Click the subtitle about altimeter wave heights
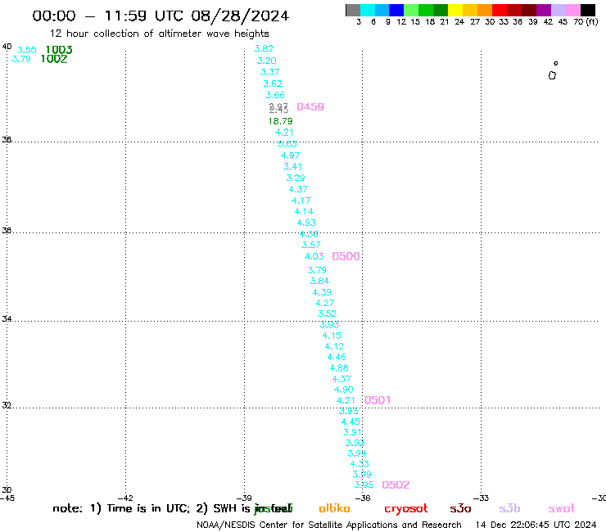 [160, 34]
